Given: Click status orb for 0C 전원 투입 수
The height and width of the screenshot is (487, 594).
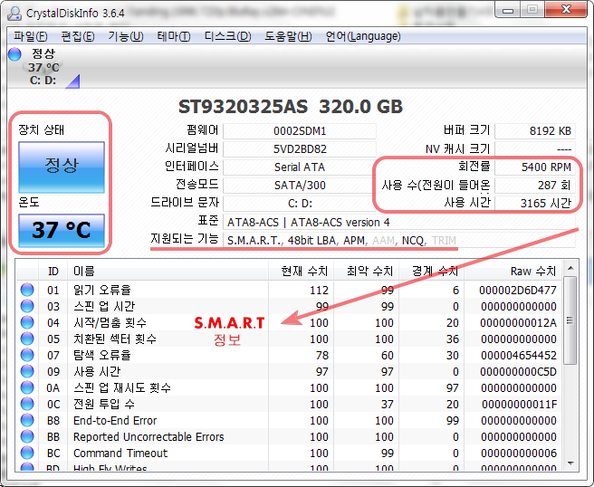Looking at the screenshot, I should tap(27, 404).
